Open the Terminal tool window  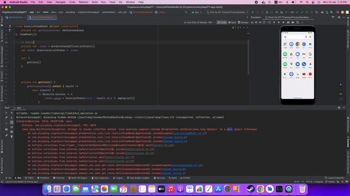coord(59,178)
